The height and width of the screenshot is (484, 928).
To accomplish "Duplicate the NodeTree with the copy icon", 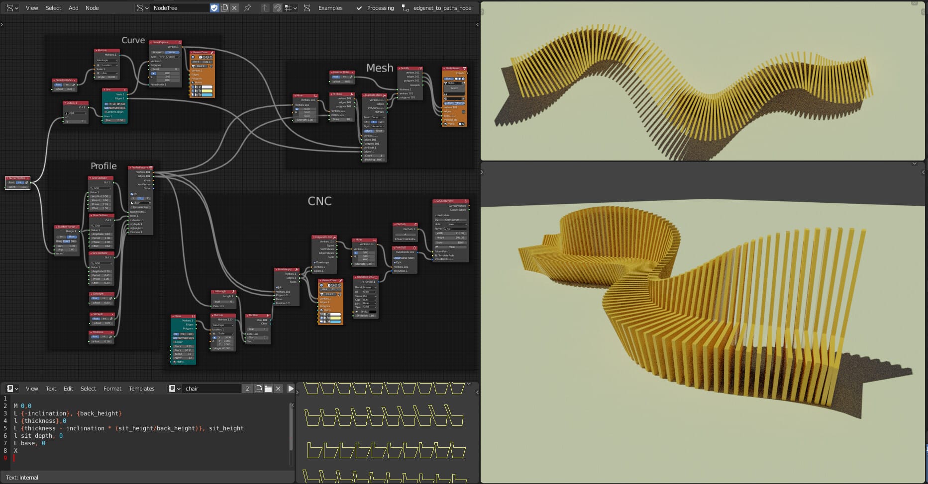I will point(224,8).
